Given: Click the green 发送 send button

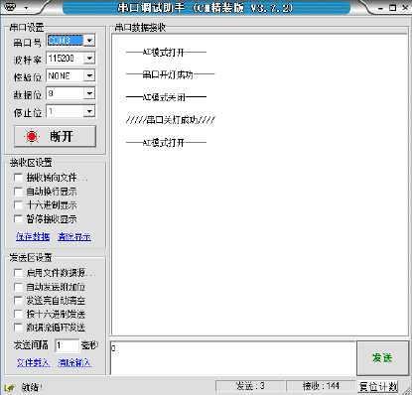Looking at the screenshot, I should point(382,358).
